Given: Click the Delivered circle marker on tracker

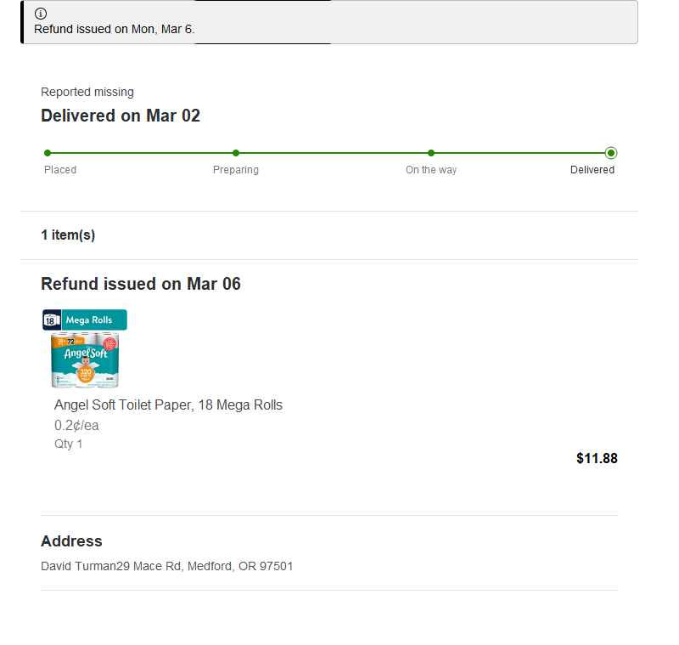Looking at the screenshot, I should point(611,153).
